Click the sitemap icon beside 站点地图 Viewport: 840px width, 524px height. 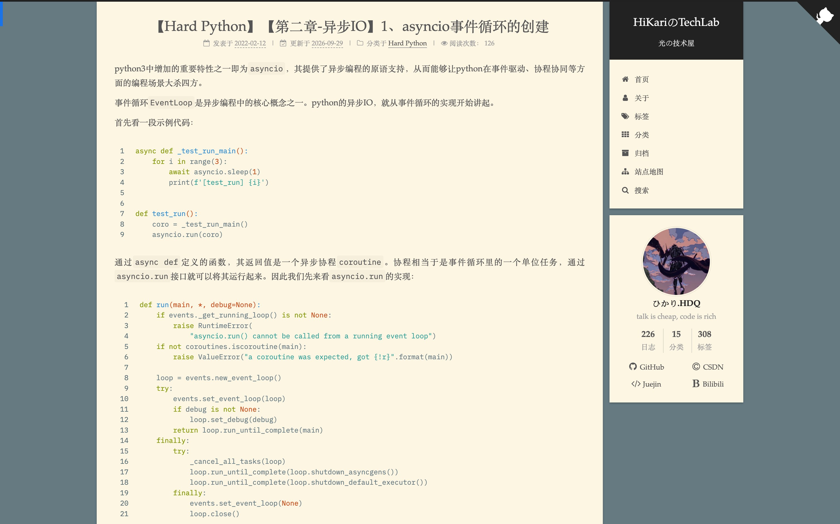625,171
